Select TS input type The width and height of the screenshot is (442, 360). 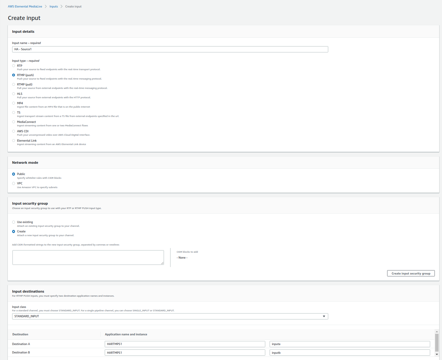tap(13, 113)
